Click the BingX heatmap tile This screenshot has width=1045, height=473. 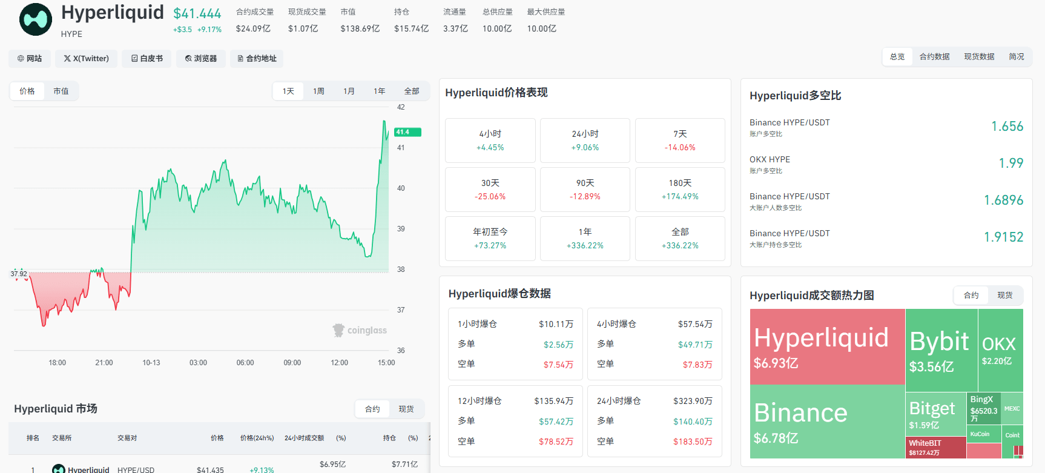point(984,408)
